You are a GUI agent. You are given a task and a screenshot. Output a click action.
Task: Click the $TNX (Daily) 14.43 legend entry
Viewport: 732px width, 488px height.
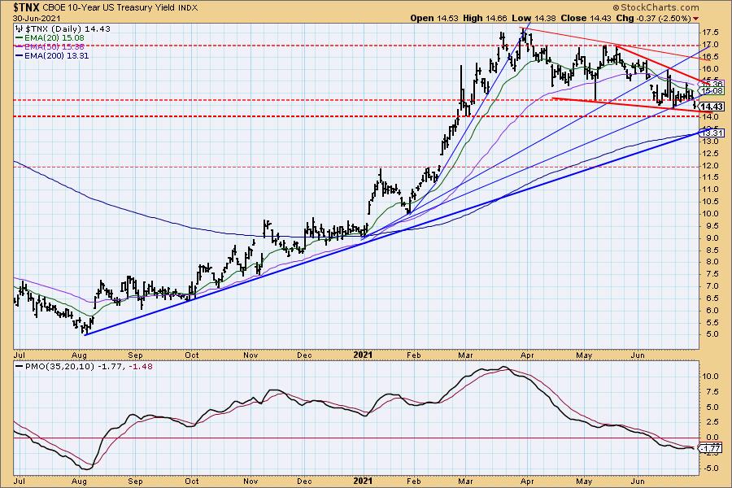(68, 29)
